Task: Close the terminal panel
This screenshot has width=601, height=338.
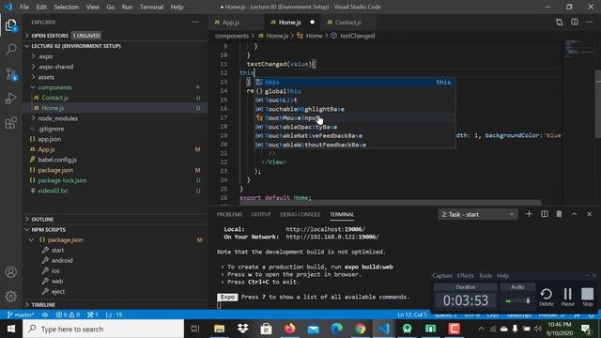Action: [x=589, y=214]
